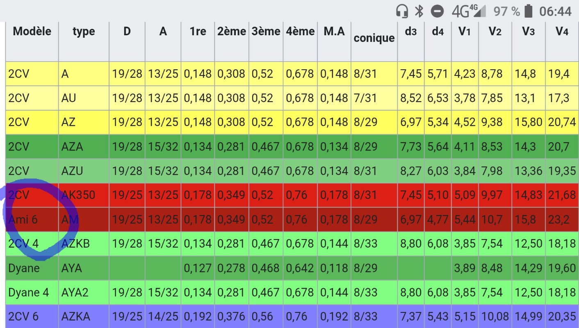Screen dimensions: 579x328
Task: Tap the do-not-disturb icon
Action: (437, 11)
